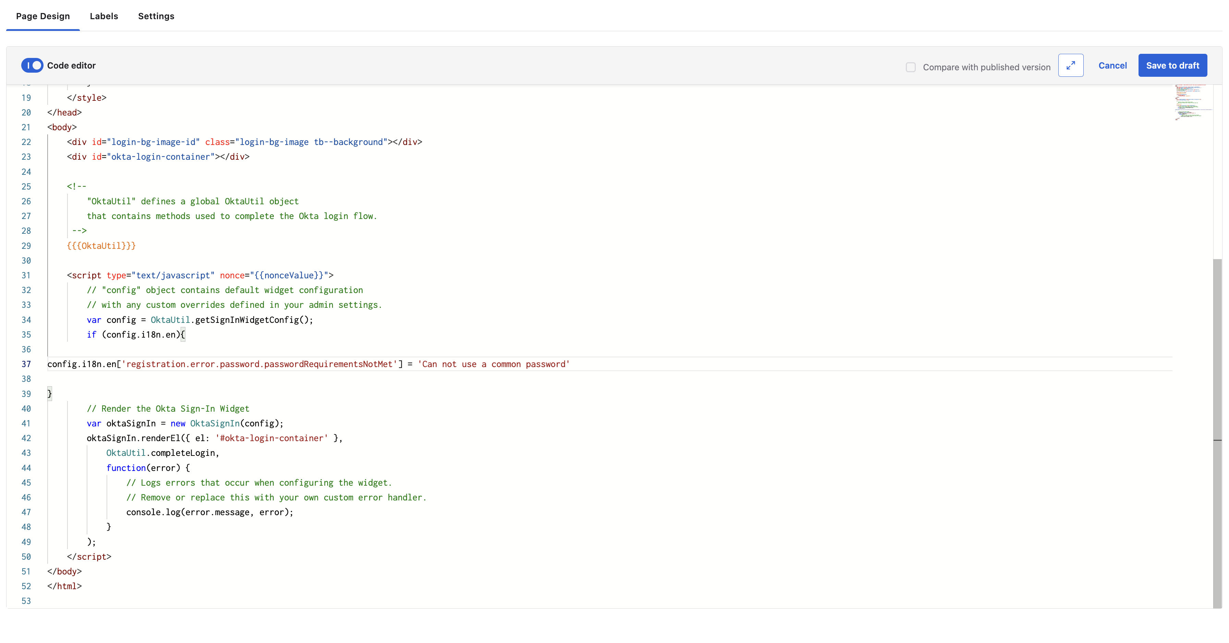Click the '// with any custom overrides' comment
This screenshot has width=1229, height=643.
[x=234, y=305]
